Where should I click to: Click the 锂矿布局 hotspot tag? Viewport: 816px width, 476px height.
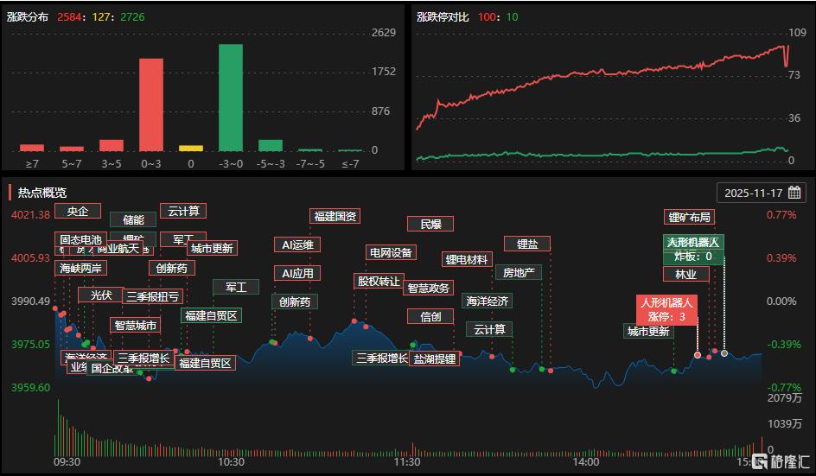[x=690, y=217]
